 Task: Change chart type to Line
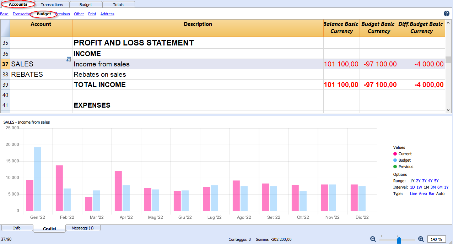pos(414,194)
